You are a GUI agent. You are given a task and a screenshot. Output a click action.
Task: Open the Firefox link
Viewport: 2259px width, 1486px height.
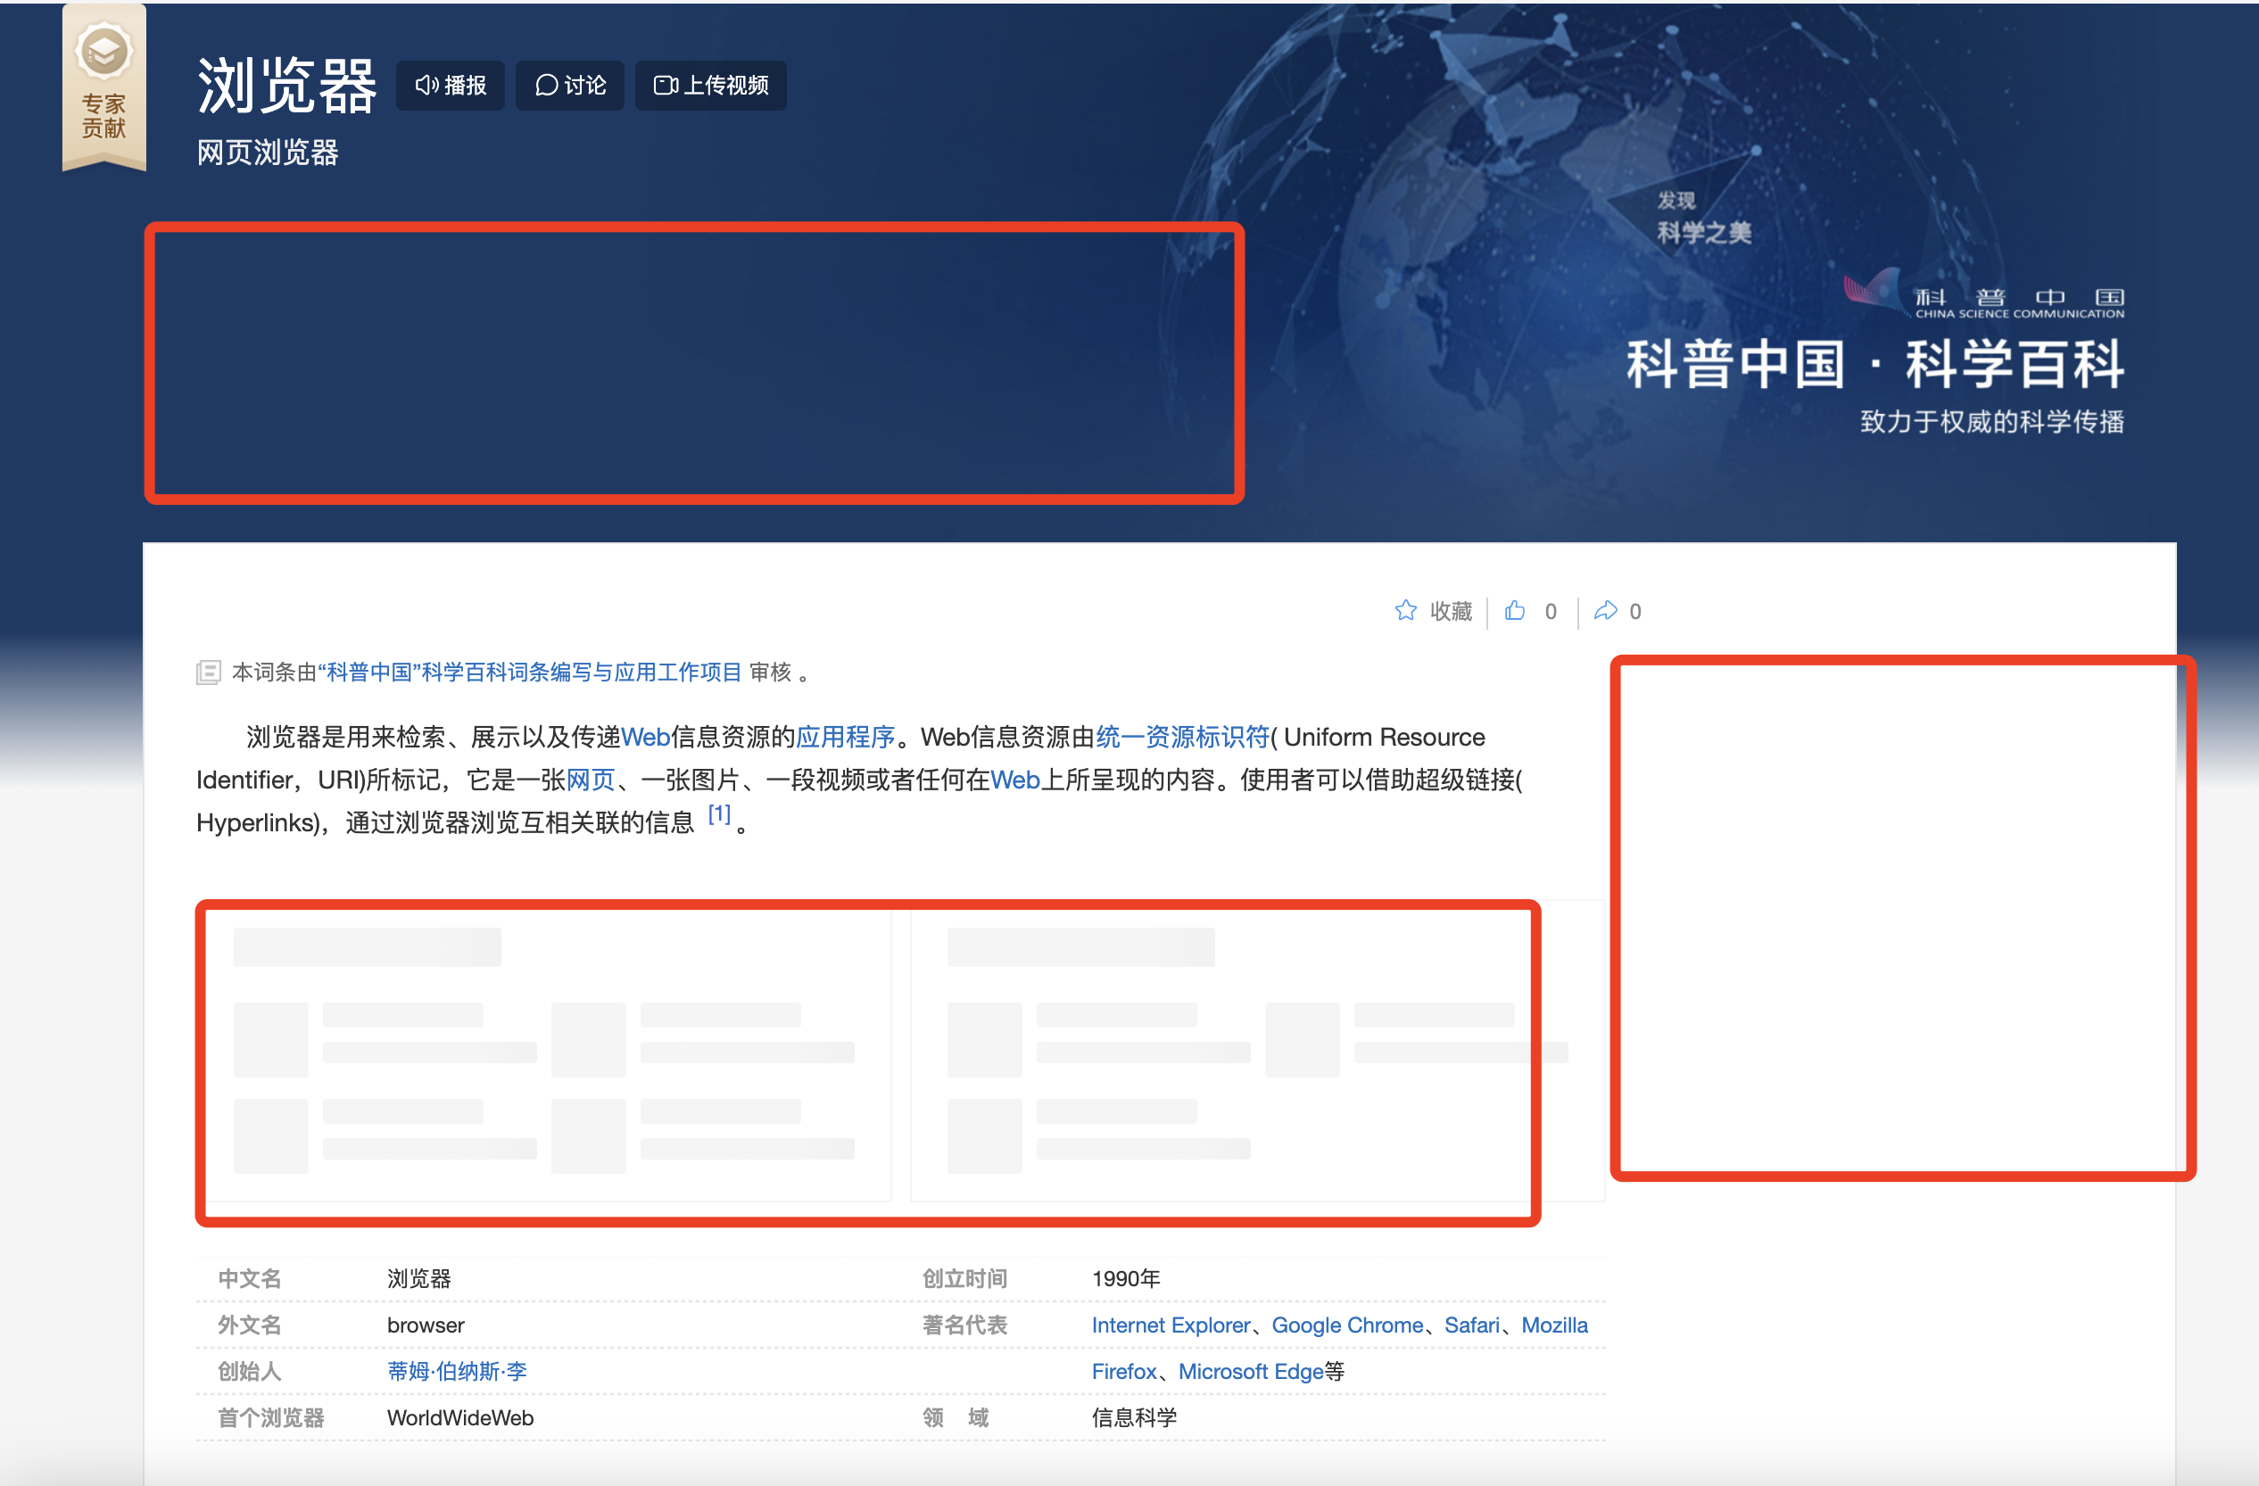1124,1371
